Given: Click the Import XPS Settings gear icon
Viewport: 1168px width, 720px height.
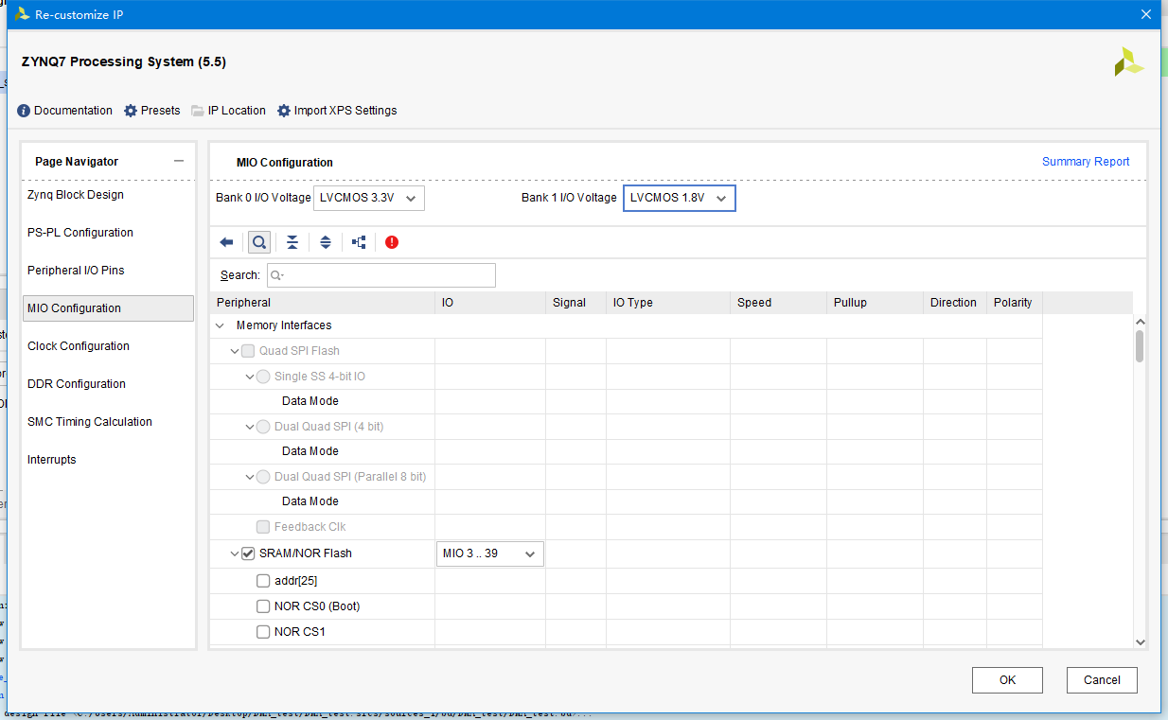Looking at the screenshot, I should (284, 111).
